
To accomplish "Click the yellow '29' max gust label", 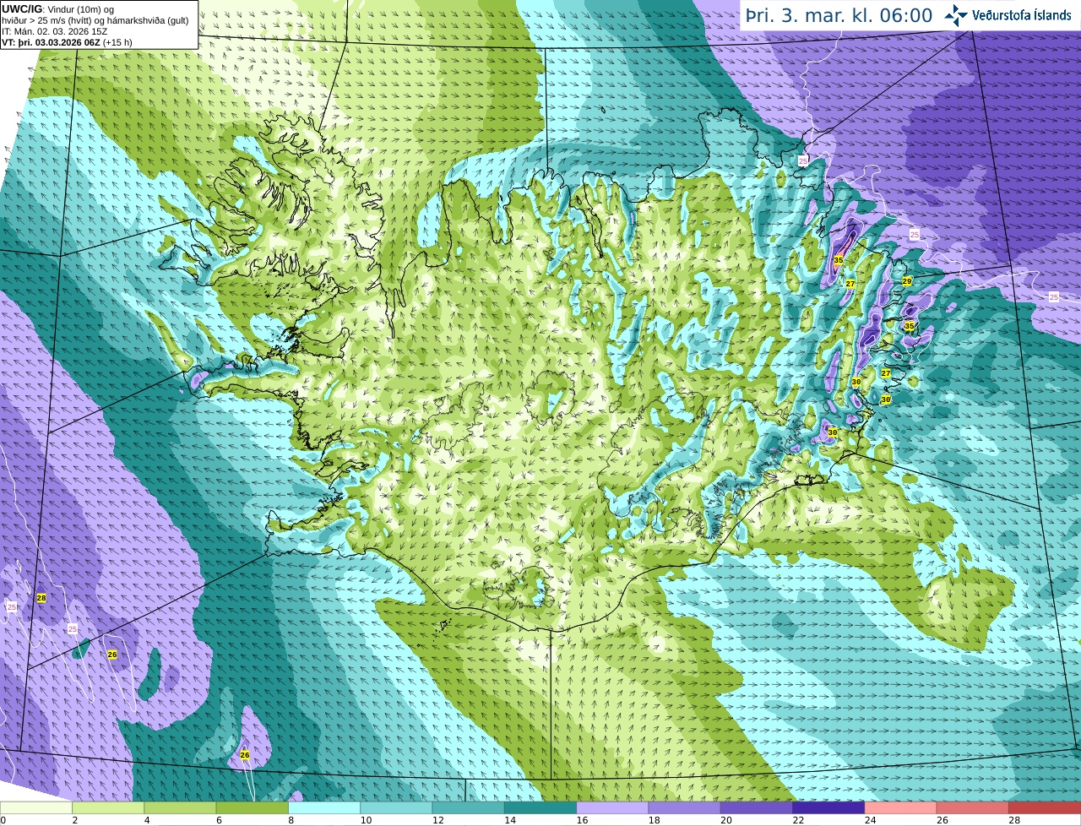I will (907, 281).
